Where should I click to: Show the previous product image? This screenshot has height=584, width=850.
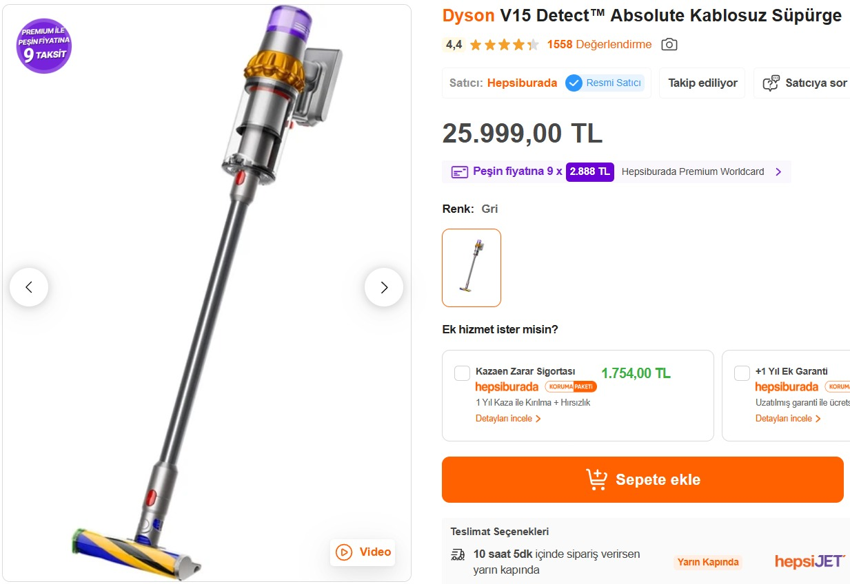(29, 287)
